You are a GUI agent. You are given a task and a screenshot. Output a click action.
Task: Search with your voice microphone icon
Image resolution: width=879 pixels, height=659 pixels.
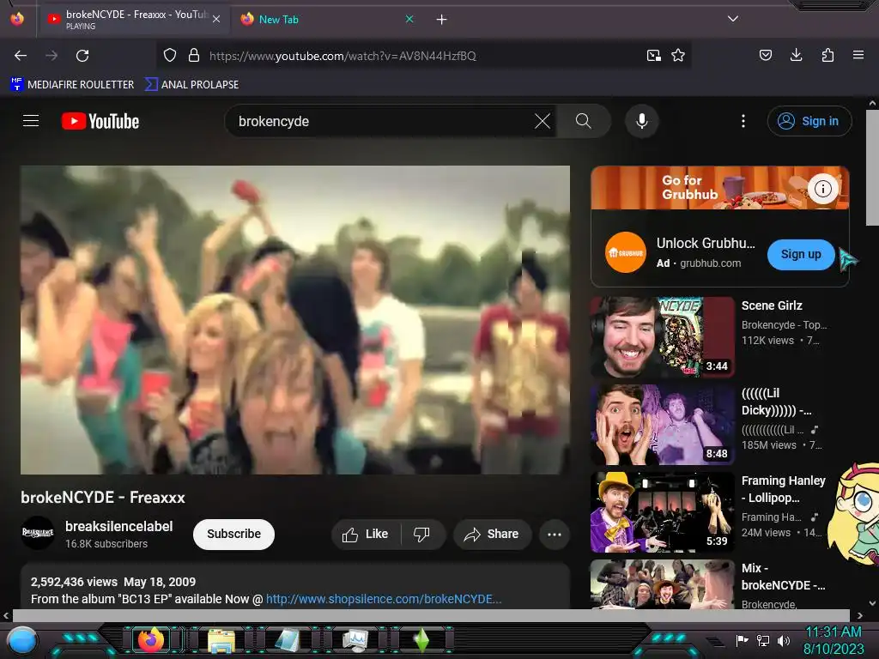pyautogui.click(x=642, y=121)
